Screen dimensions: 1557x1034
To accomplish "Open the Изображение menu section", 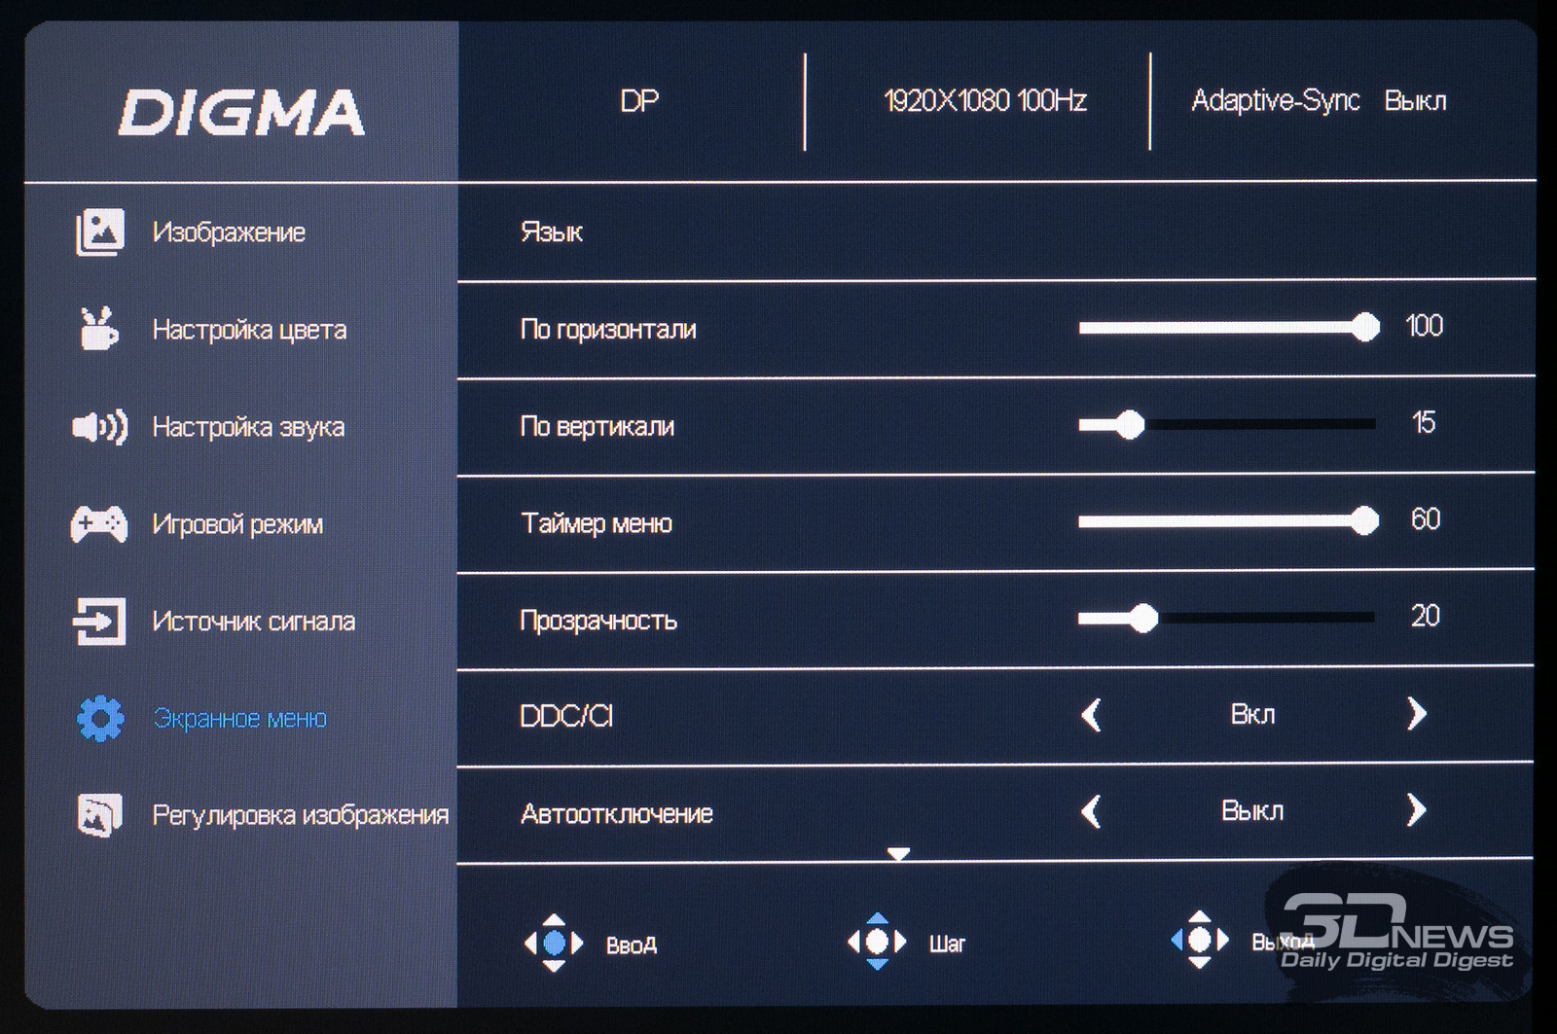I will click(229, 232).
